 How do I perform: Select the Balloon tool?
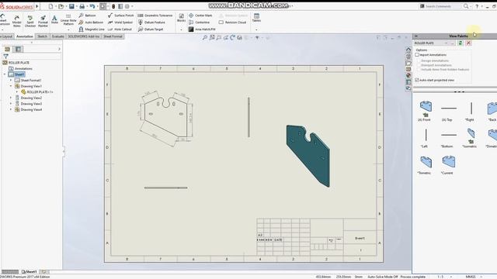87,15
